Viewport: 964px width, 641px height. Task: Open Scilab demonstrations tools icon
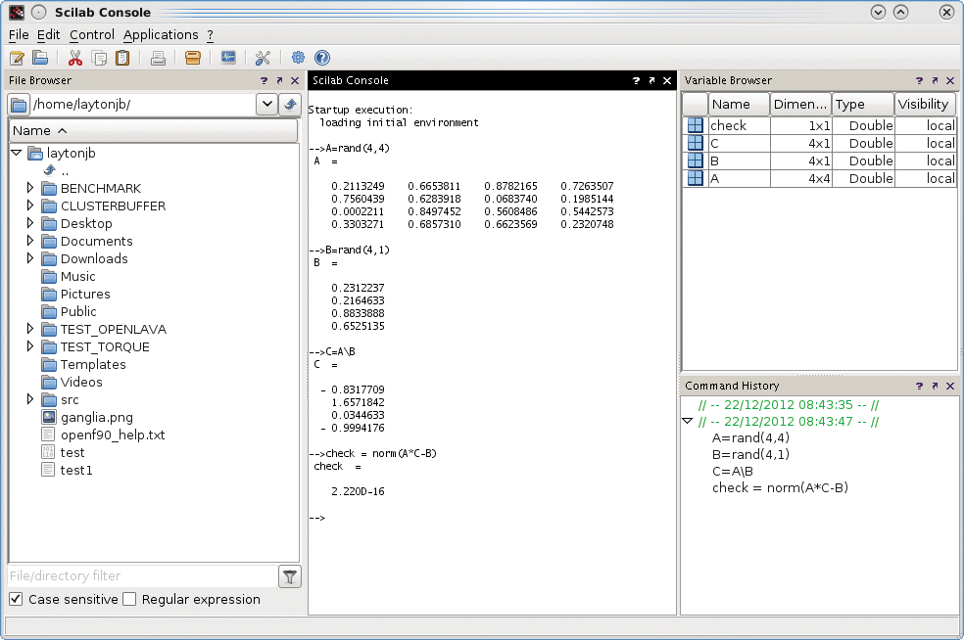click(x=263, y=58)
